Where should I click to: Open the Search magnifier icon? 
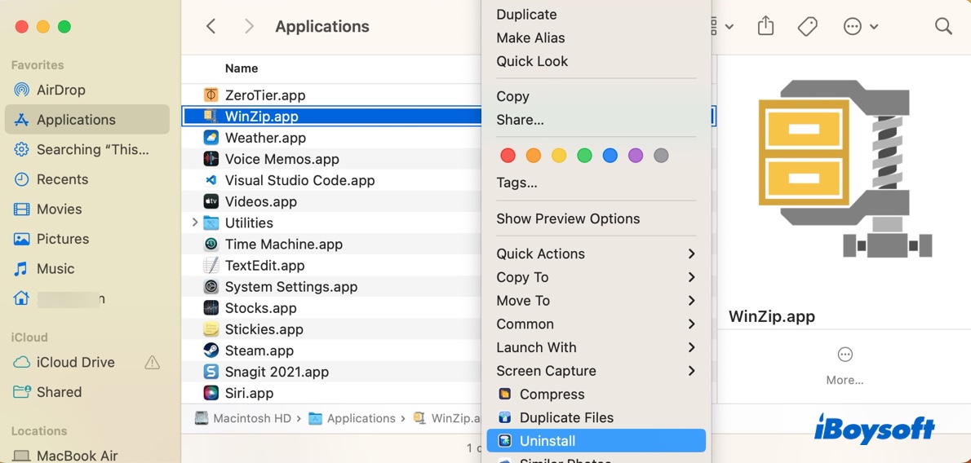tap(943, 27)
